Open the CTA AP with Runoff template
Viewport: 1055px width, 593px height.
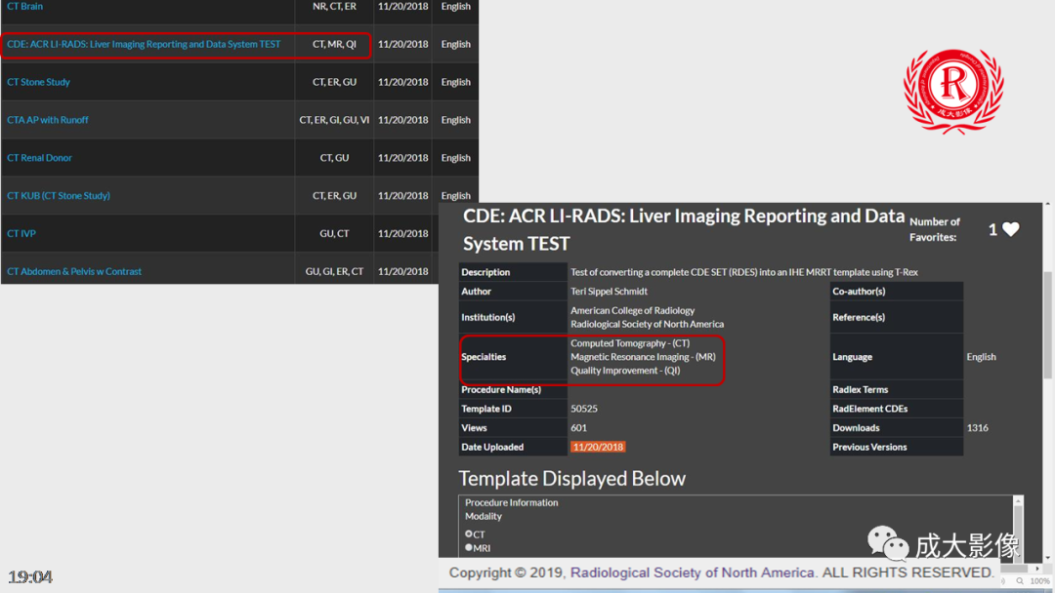click(x=48, y=120)
